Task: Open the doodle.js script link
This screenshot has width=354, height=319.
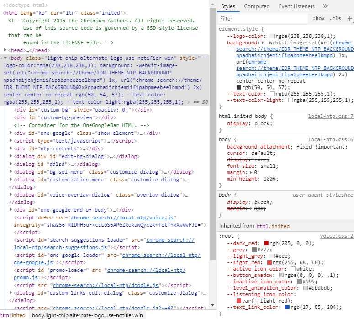Action: (106, 285)
